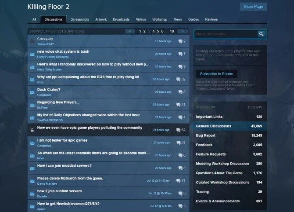
Task: Open Modding Workshop Discussion subforum
Action: pos(229,164)
